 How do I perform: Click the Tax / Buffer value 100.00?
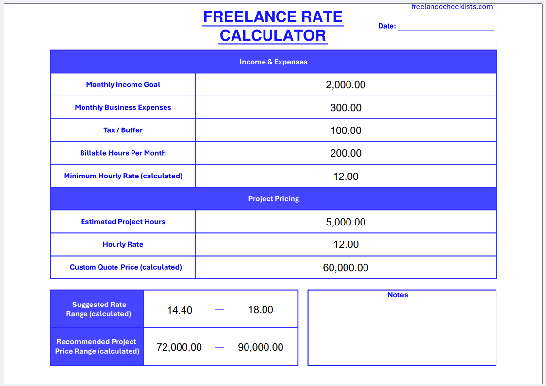(x=346, y=130)
